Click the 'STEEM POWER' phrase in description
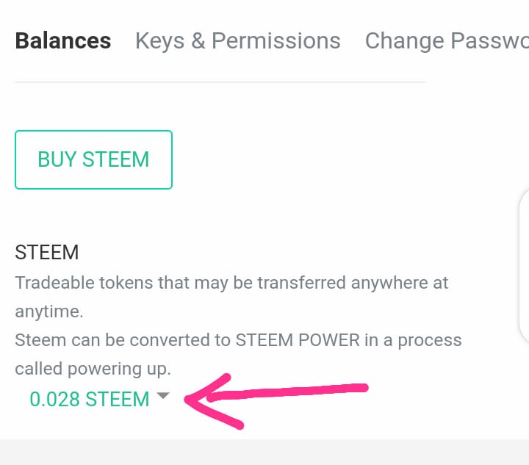Image resolution: width=529 pixels, height=465 pixels. pos(297,341)
